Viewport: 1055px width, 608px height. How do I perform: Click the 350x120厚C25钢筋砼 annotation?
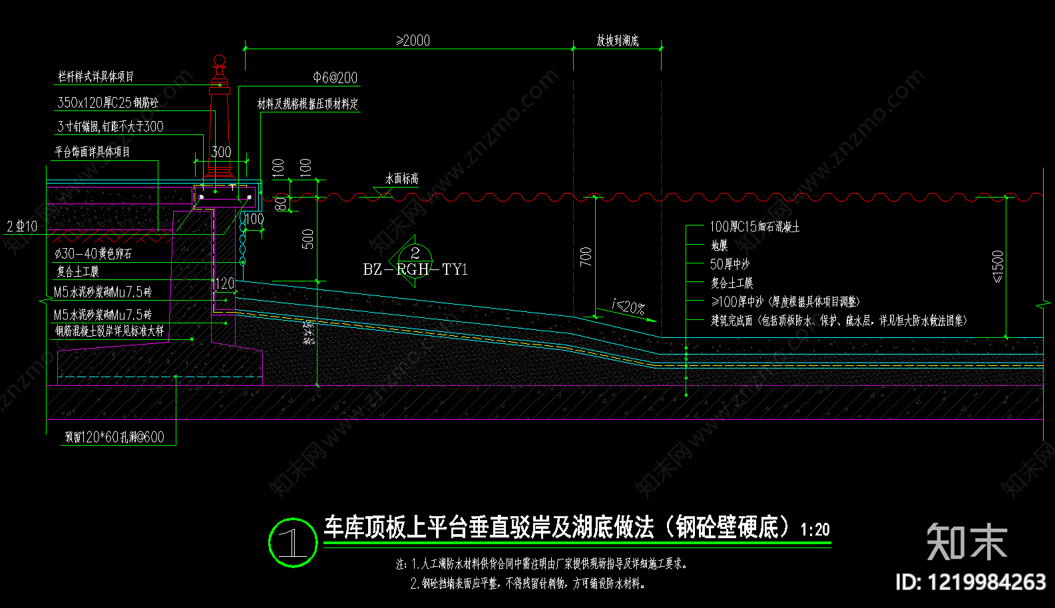coord(108,102)
